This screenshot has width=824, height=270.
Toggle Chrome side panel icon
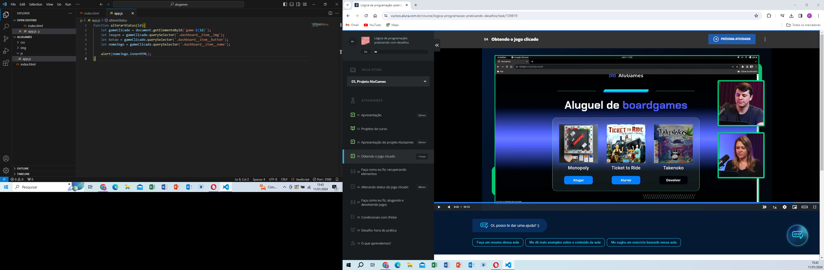(800, 16)
